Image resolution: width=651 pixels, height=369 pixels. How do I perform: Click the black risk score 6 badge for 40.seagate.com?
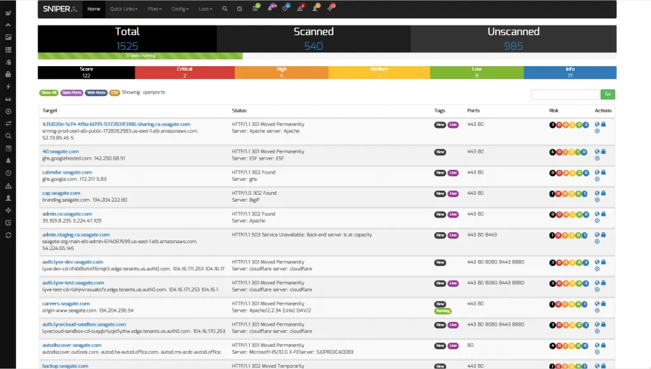552,152
